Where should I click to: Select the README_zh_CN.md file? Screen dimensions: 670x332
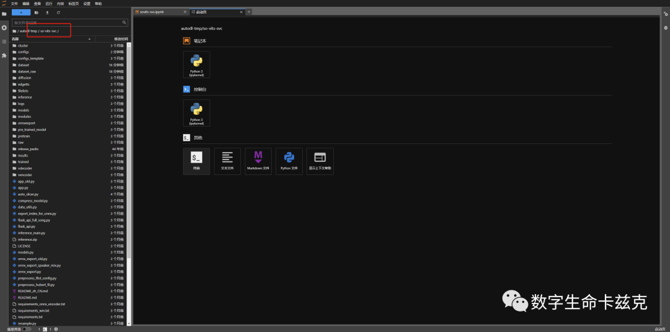coord(68,291)
